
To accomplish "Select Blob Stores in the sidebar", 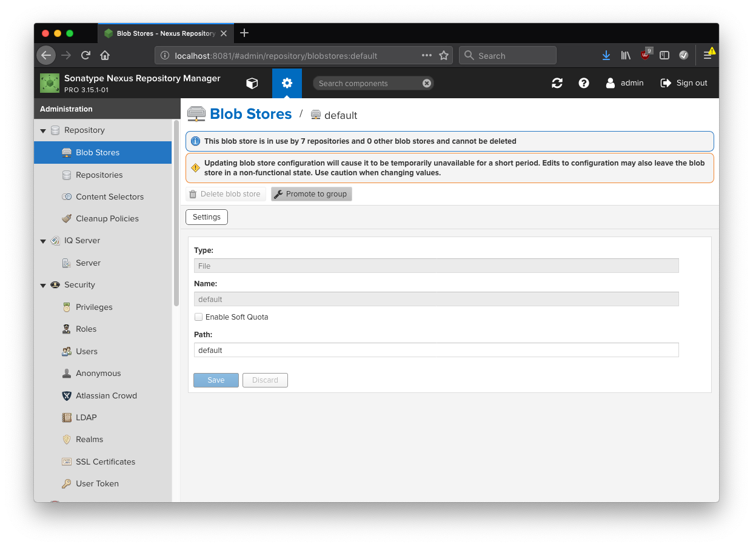I will click(x=103, y=152).
